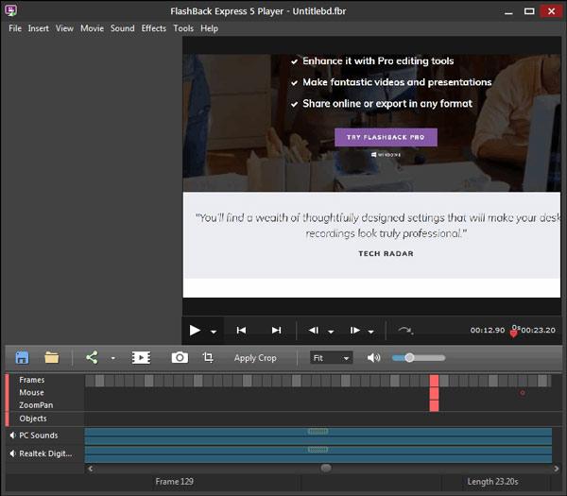Open the Fit zoom dropdown
Viewport: 567px width, 496px height.
(x=331, y=358)
